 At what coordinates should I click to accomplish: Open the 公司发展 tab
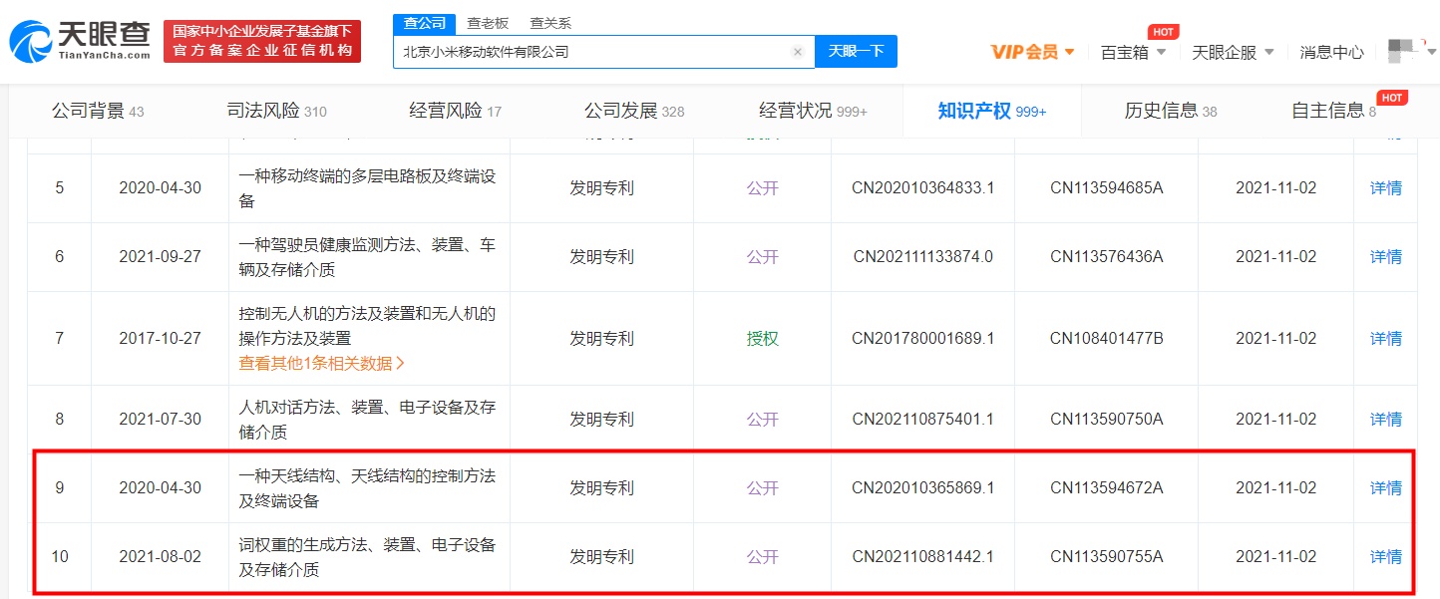tap(634, 111)
